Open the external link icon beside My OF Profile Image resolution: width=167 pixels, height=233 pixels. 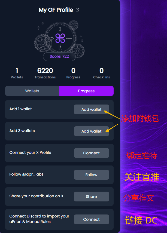pos(77,10)
